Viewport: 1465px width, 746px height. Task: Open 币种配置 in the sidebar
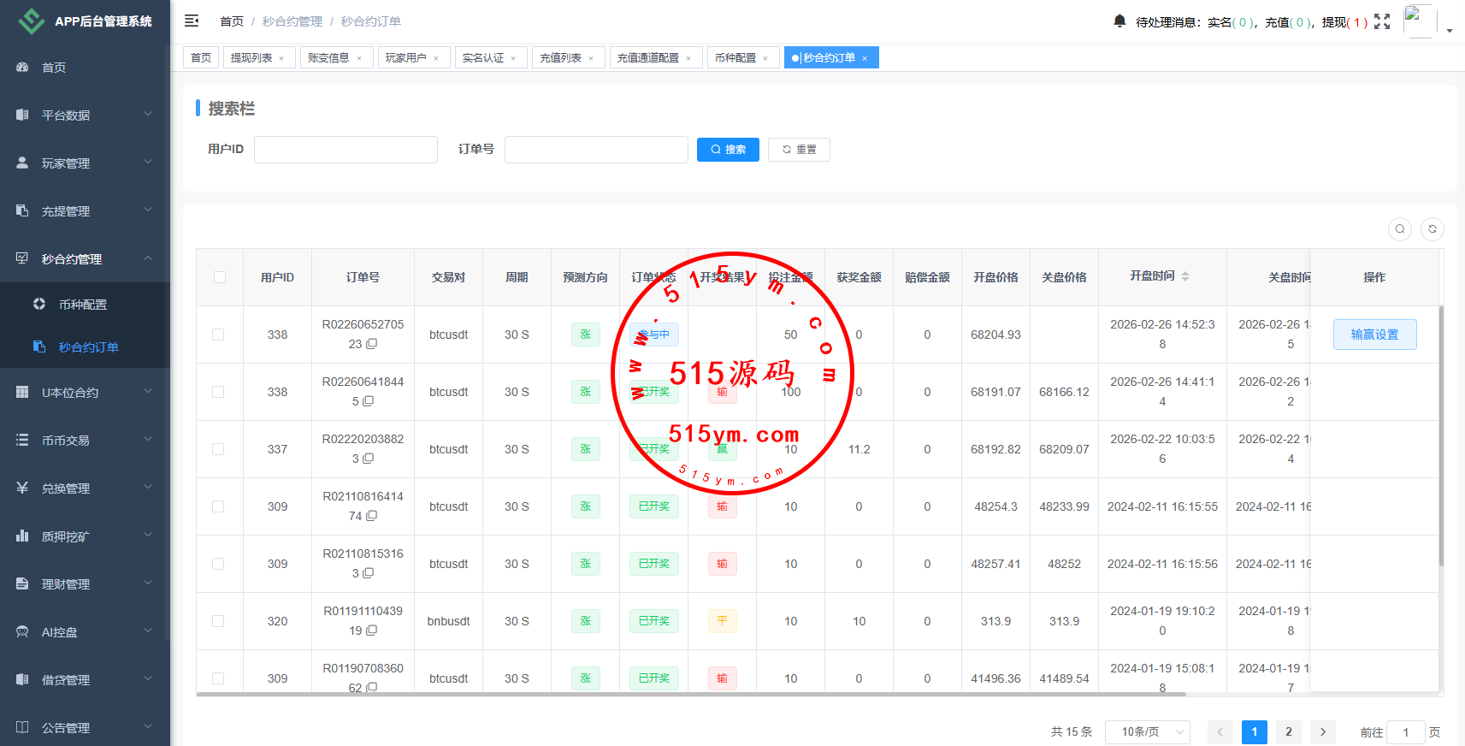pyautogui.click(x=83, y=305)
